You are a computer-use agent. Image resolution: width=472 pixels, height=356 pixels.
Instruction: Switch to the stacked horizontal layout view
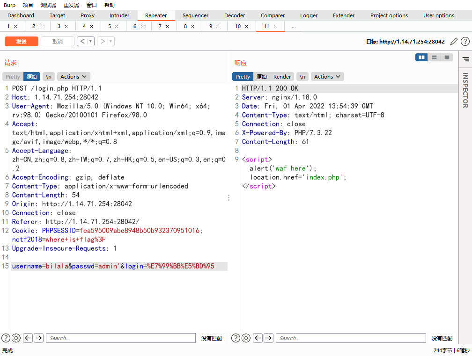pyautogui.click(x=434, y=57)
